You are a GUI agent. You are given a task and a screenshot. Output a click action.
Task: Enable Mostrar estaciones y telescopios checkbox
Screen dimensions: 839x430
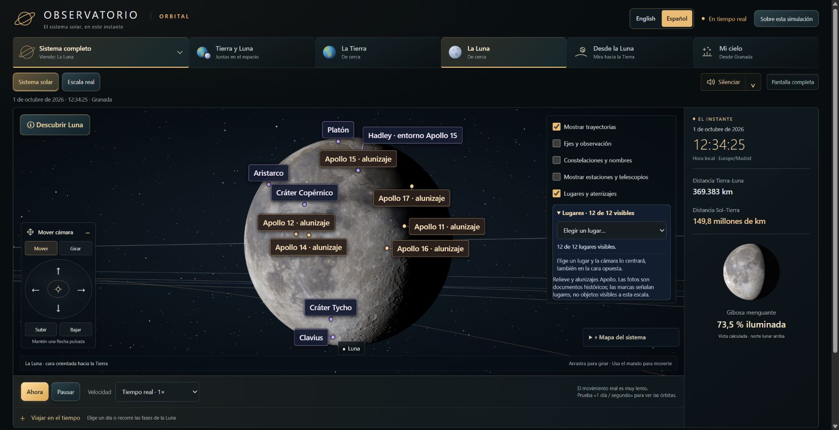(556, 177)
